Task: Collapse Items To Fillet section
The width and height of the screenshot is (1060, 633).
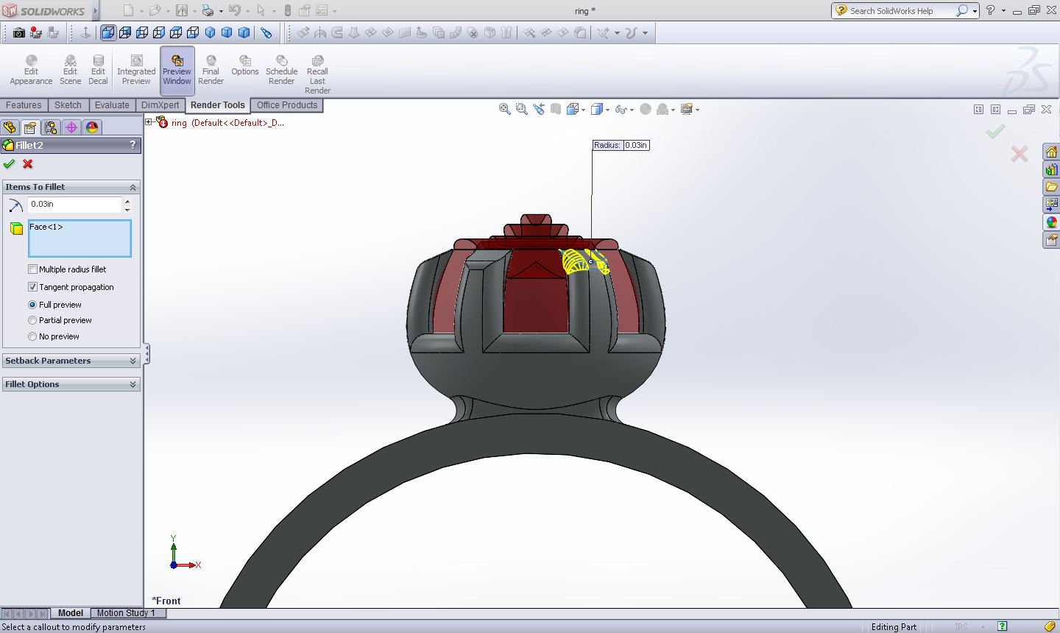Action: click(x=132, y=187)
